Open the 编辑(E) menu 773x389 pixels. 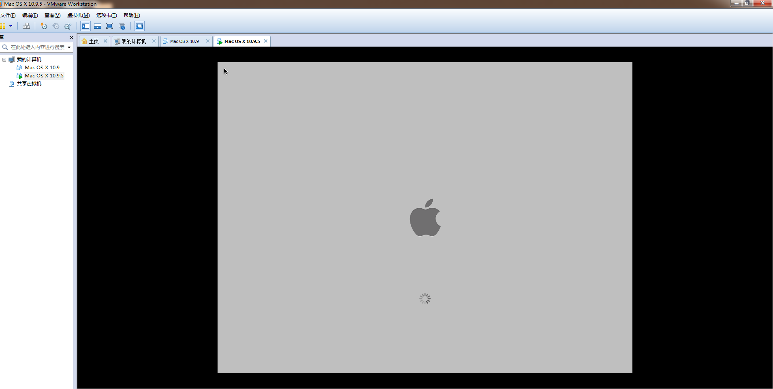30,15
